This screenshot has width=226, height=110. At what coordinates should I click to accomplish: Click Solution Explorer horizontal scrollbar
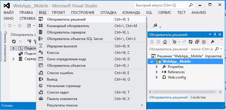click(184, 92)
